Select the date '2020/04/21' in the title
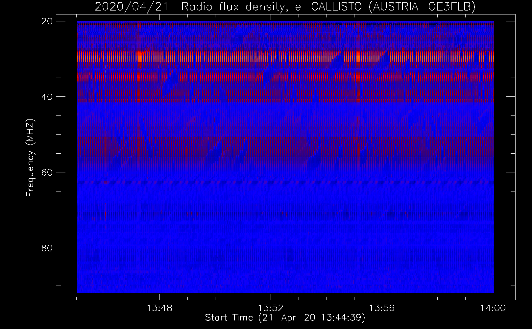The width and height of the screenshot is (532, 329). [132, 7]
